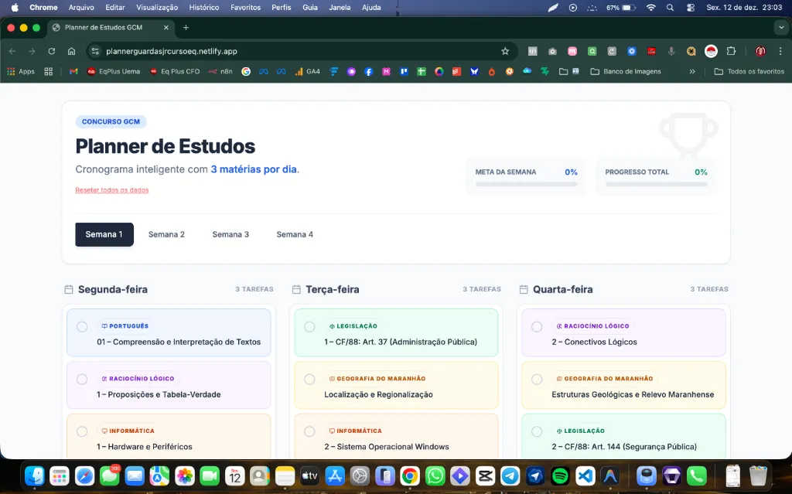Click the trophy icon in the planner header
Viewport: 792px width, 494px height.
[x=687, y=136]
